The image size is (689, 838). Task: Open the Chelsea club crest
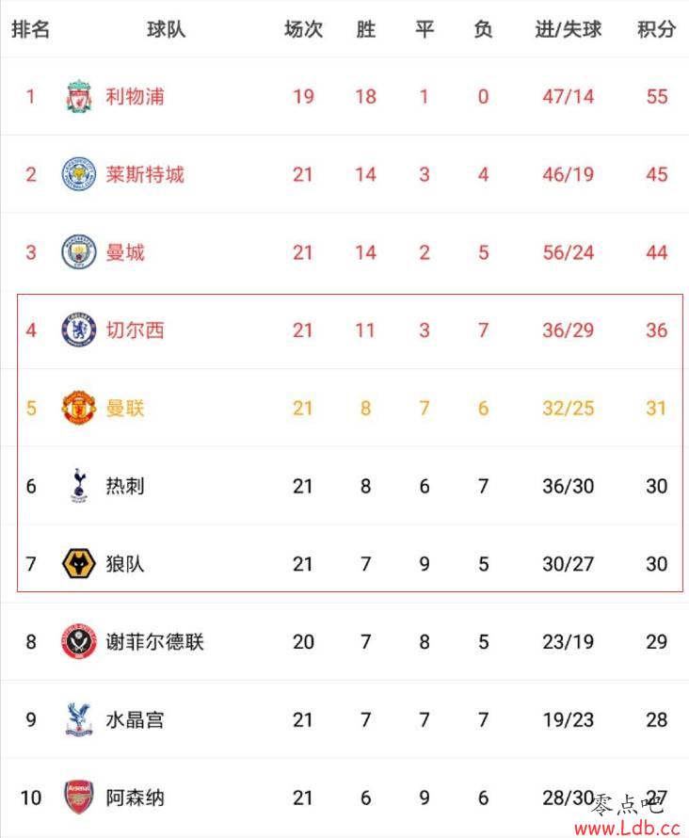[x=78, y=330]
